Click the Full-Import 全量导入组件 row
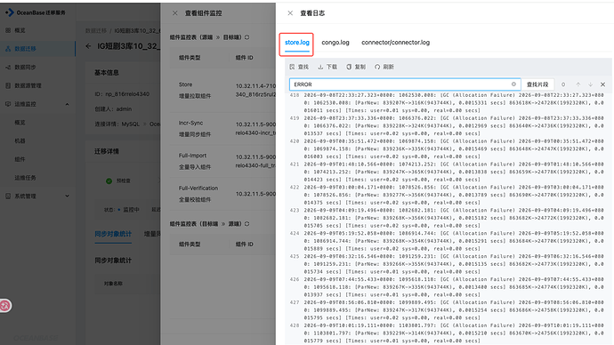Image resolution: width=614 pixels, height=345 pixels. coord(222,161)
